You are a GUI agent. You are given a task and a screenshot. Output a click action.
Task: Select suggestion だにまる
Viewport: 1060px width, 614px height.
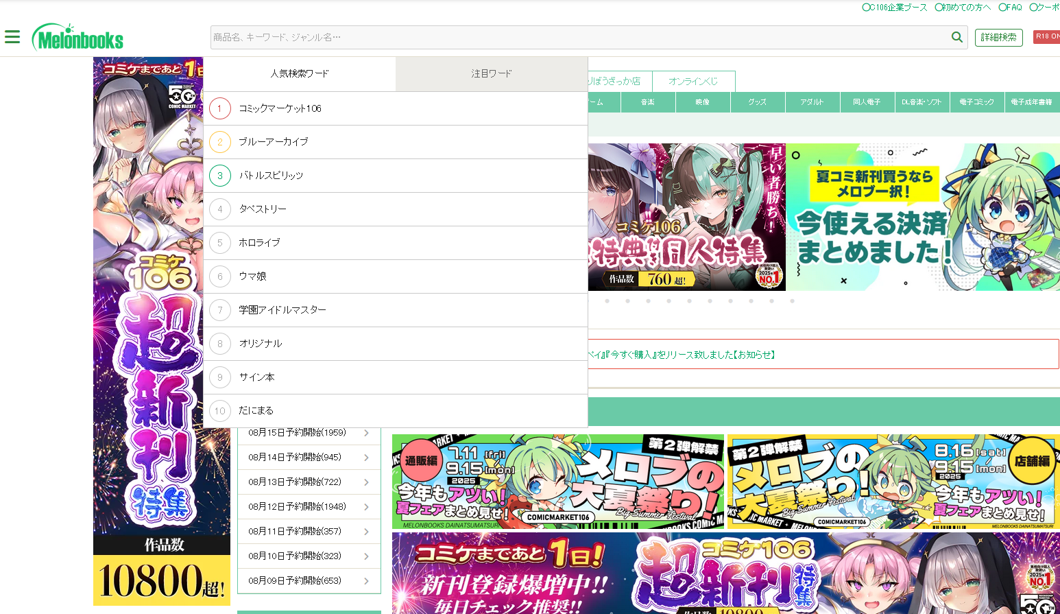[396, 411]
